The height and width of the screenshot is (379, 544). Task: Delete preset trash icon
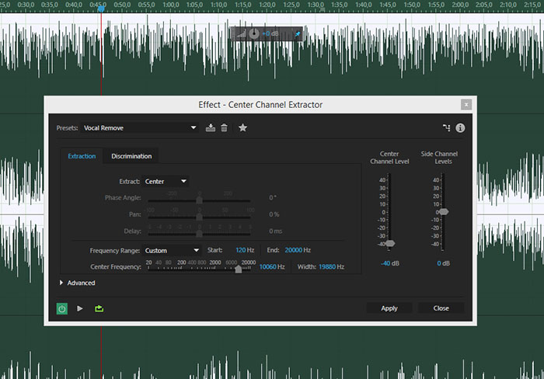point(224,127)
